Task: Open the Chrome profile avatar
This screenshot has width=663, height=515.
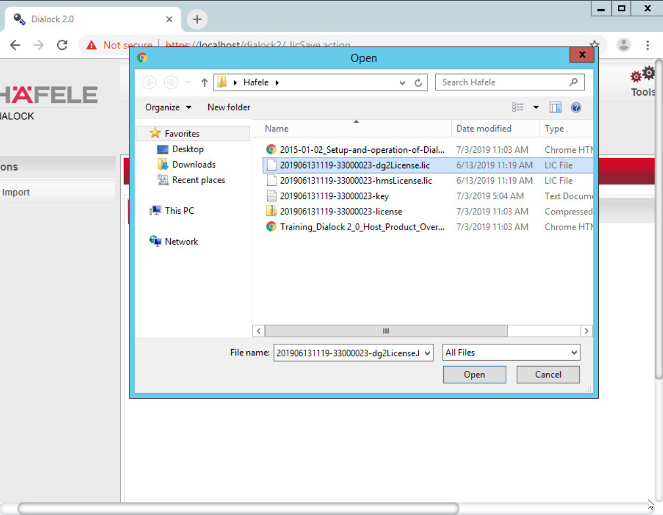Action: click(x=624, y=45)
